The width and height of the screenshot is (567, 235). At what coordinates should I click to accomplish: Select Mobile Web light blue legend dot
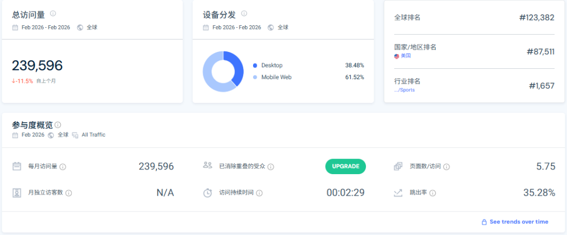[255, 77]
